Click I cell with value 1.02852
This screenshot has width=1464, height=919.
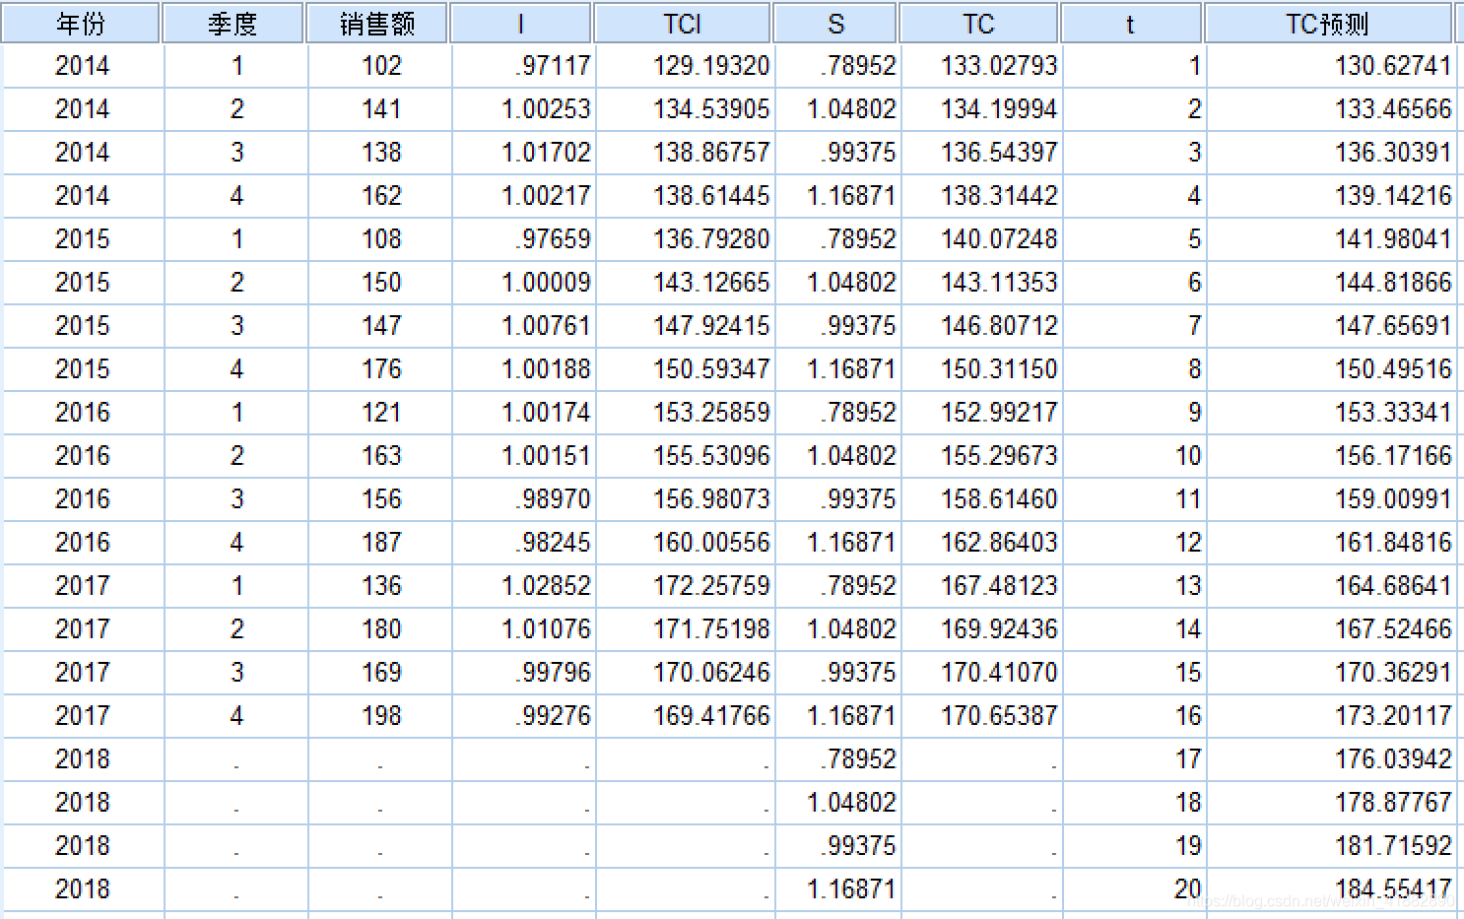pyautogui.click(x=524, y=586)
